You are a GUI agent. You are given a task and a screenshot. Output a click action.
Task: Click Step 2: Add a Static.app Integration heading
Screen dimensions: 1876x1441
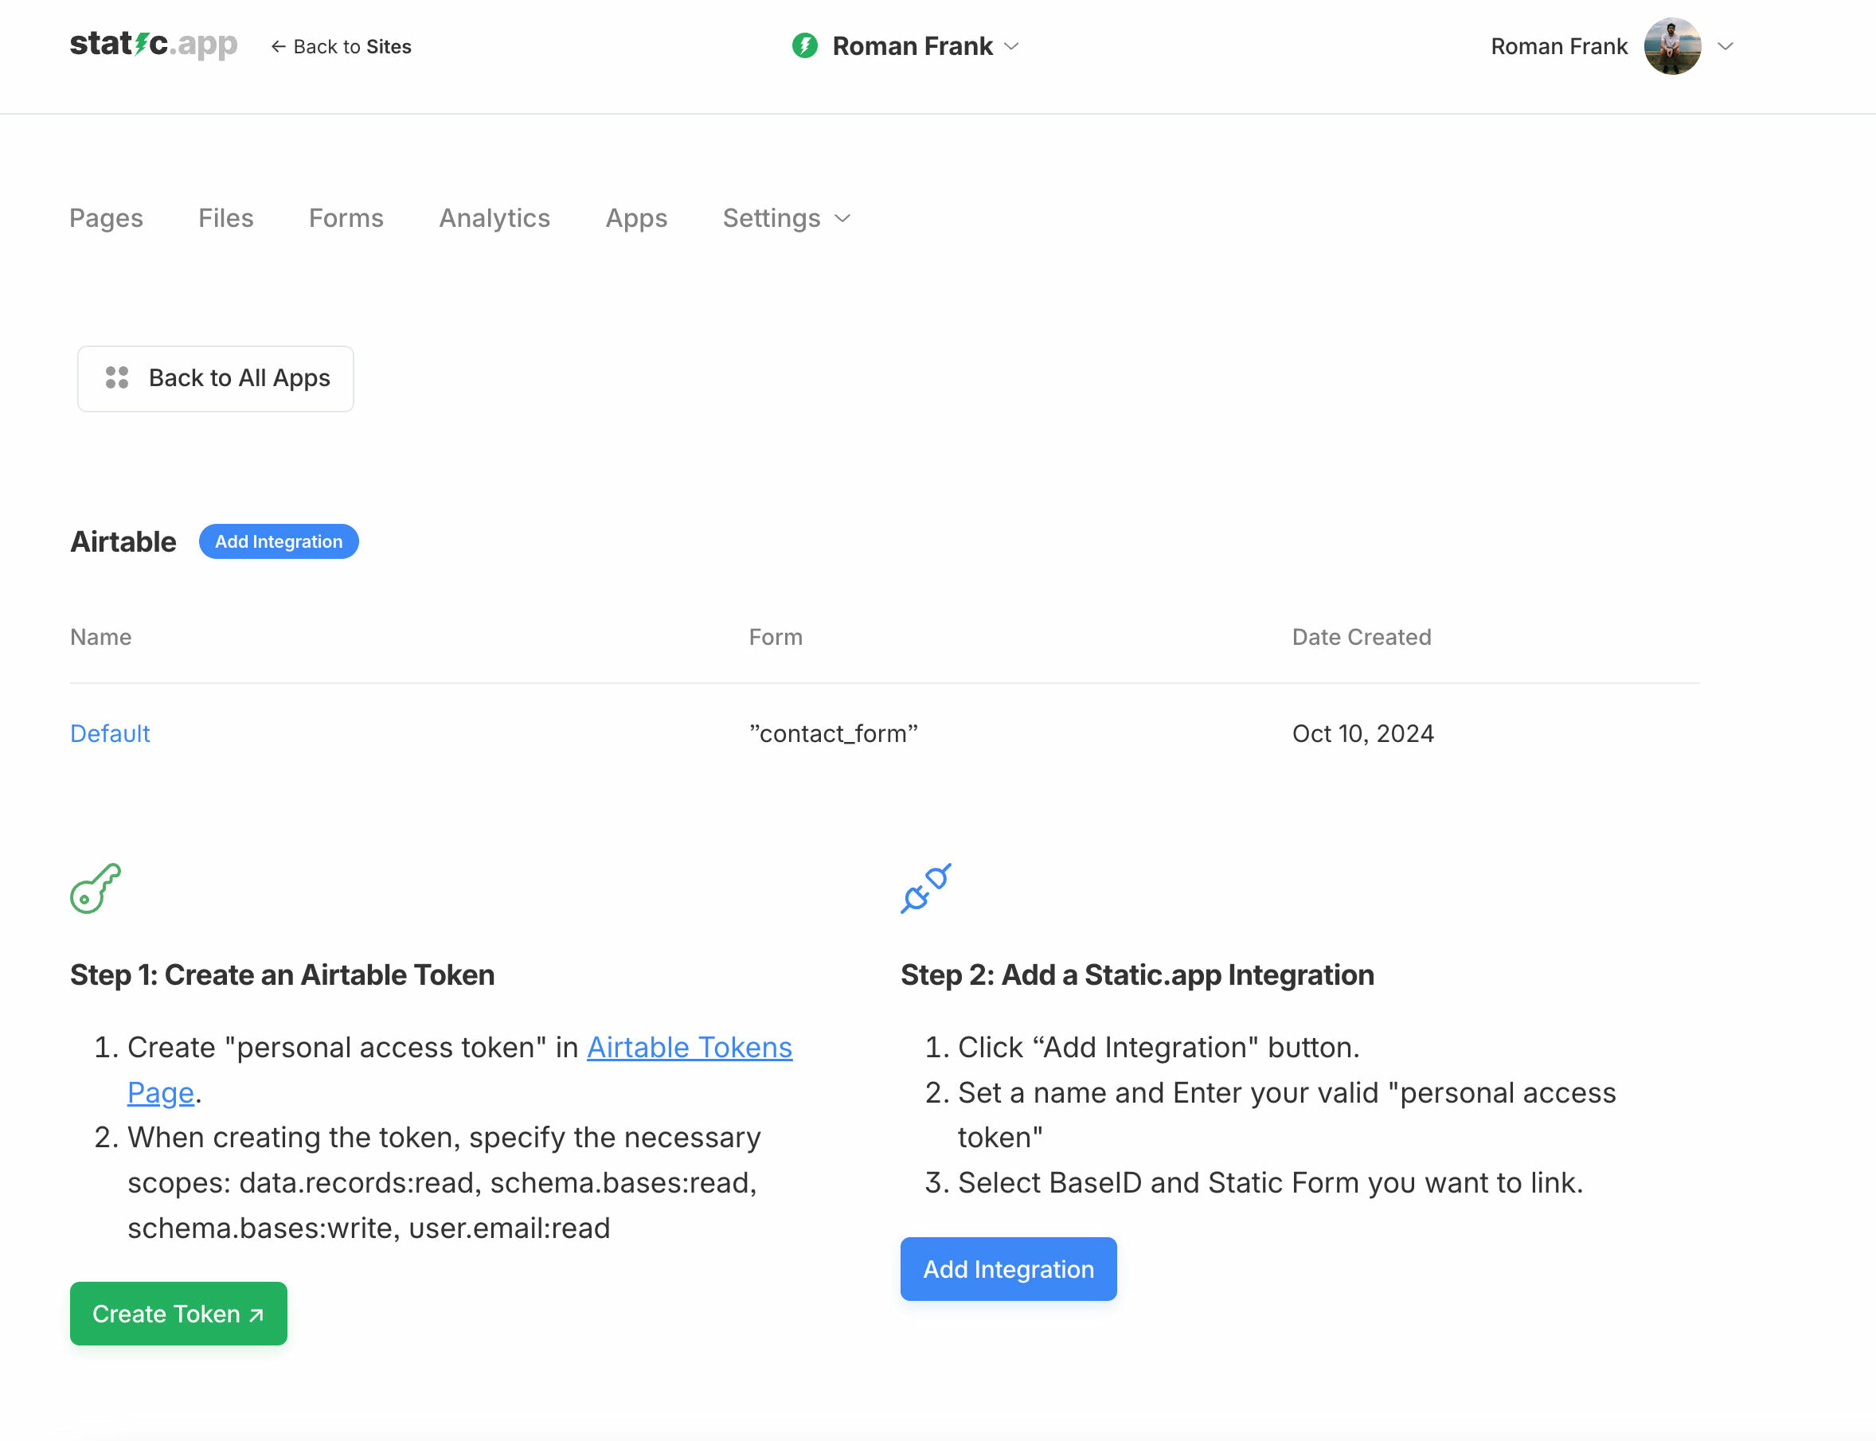point(1136,974)
